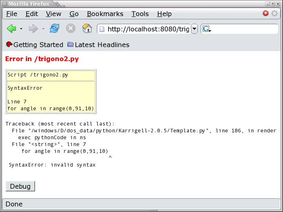Open the File menu

pyautogui.click(x=12, y=14)
